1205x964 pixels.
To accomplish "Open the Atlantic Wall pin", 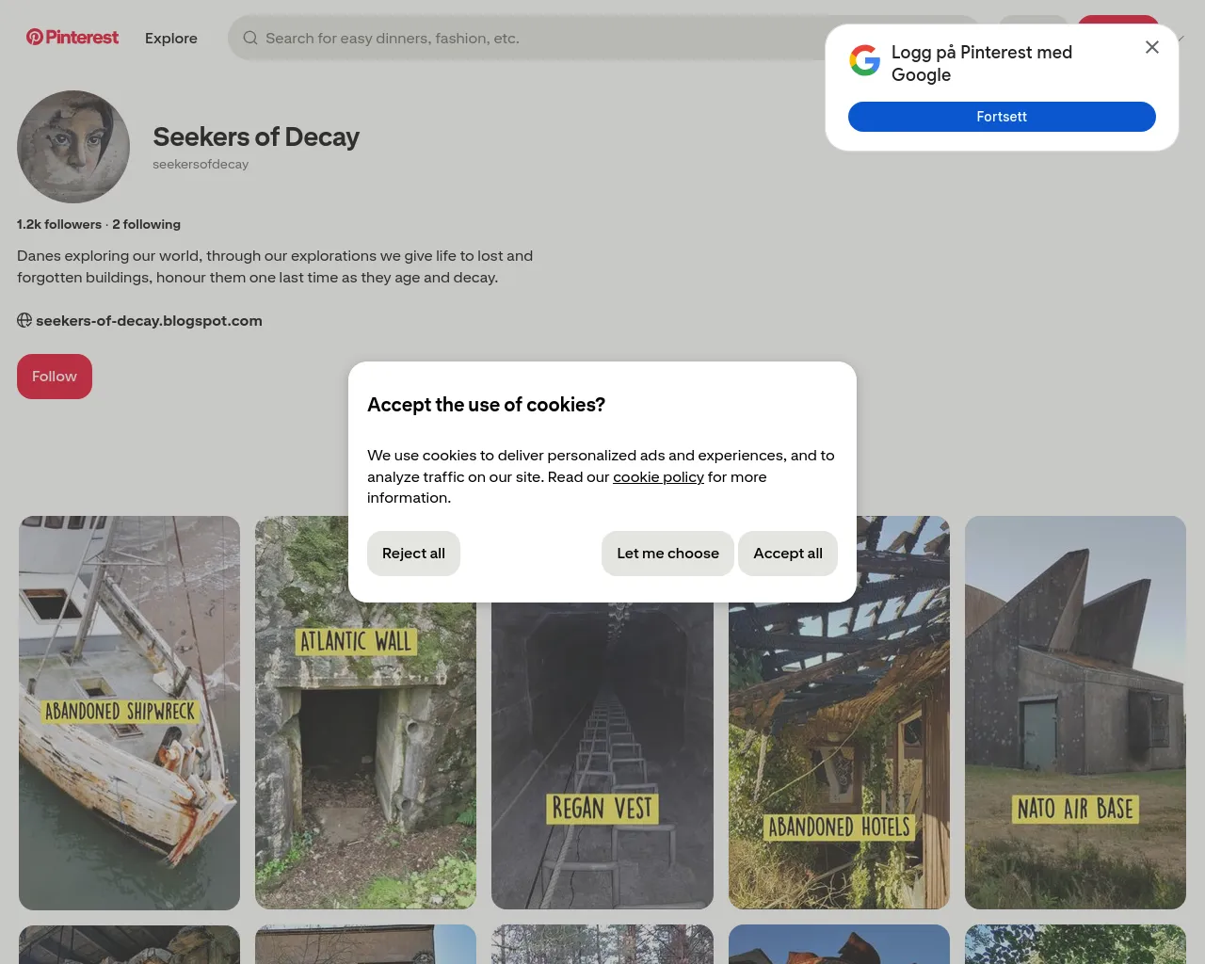I will [365, 713].
